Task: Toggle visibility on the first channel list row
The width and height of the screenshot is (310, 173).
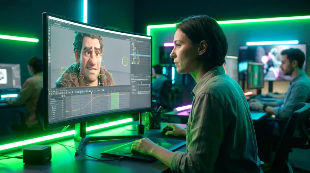Action: click(63, 100)
